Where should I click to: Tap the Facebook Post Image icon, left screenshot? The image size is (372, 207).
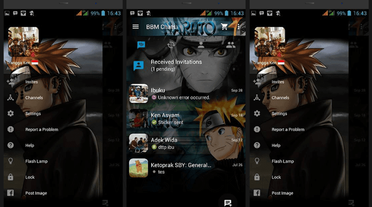(10, 193)
